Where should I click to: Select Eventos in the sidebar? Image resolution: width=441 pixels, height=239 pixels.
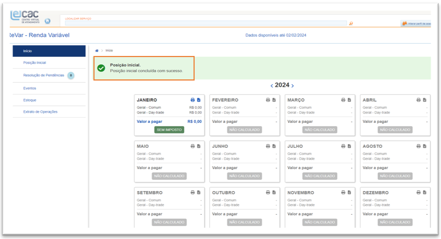[30, 88]
